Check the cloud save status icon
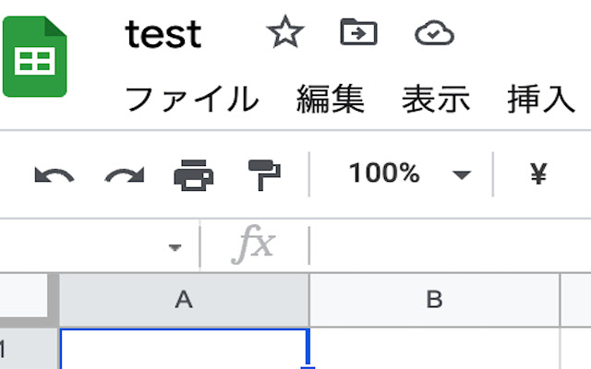 pos(434,33)
